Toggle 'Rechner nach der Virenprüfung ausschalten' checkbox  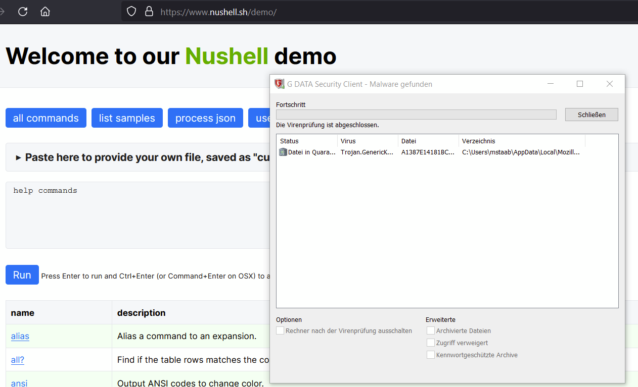(280, 331)
